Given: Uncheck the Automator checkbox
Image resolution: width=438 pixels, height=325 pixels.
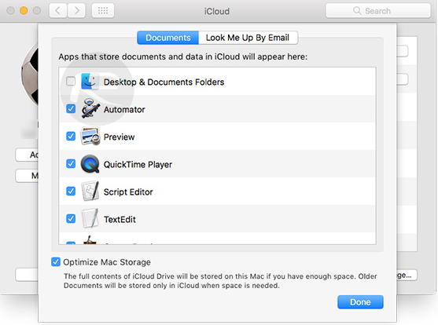Looking at the screenshot, I should pyautogui.click(x=71, y=108).
